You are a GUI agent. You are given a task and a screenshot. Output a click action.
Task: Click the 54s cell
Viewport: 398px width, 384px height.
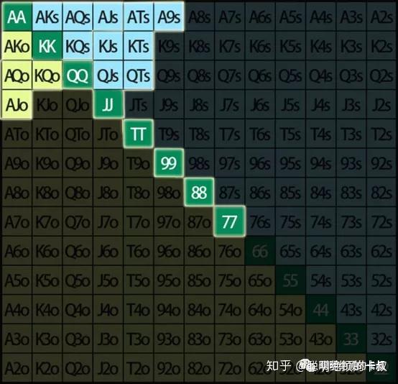point(321,280)
